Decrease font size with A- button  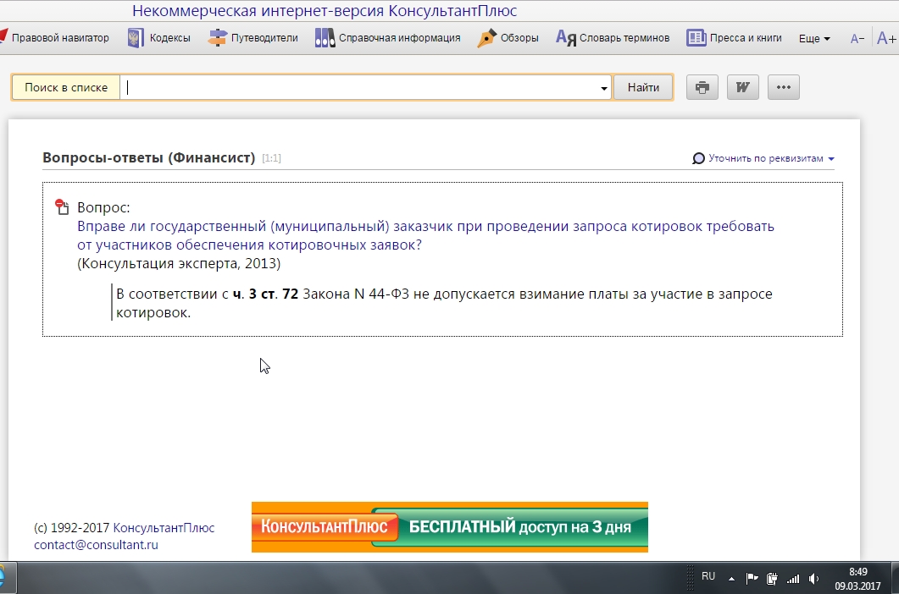tap(857, 39)
